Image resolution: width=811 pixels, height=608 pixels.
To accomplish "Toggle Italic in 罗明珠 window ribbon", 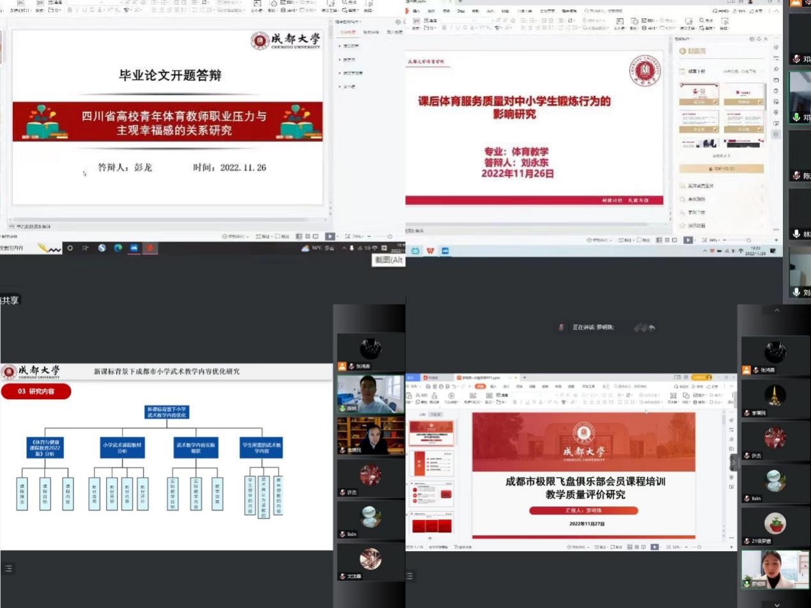I will click(x=521, y=402).
